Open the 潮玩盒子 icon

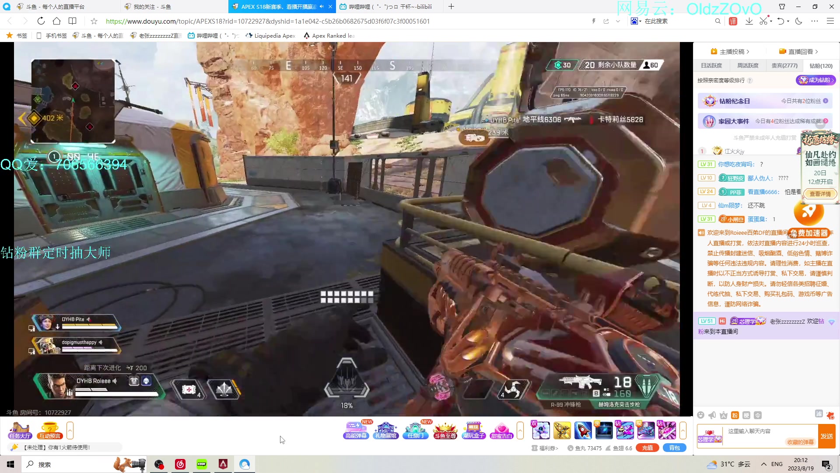click(x=474, y=430)
